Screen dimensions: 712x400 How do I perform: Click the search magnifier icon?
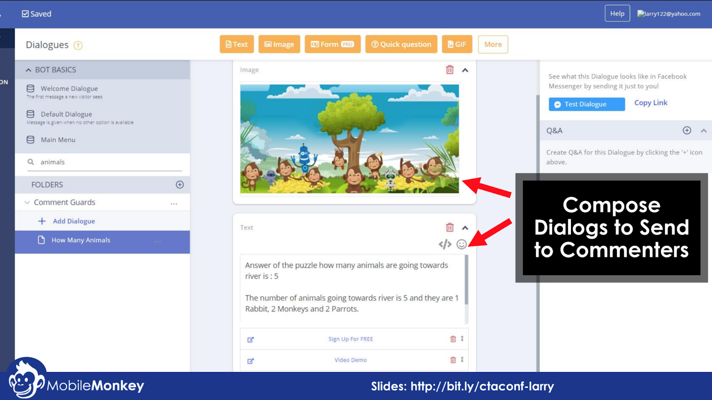point(31,162)
